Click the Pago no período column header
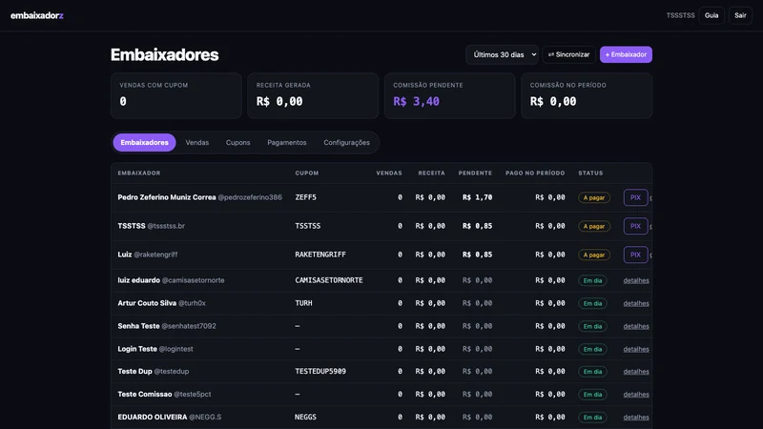763x429 pixels. 535,174
